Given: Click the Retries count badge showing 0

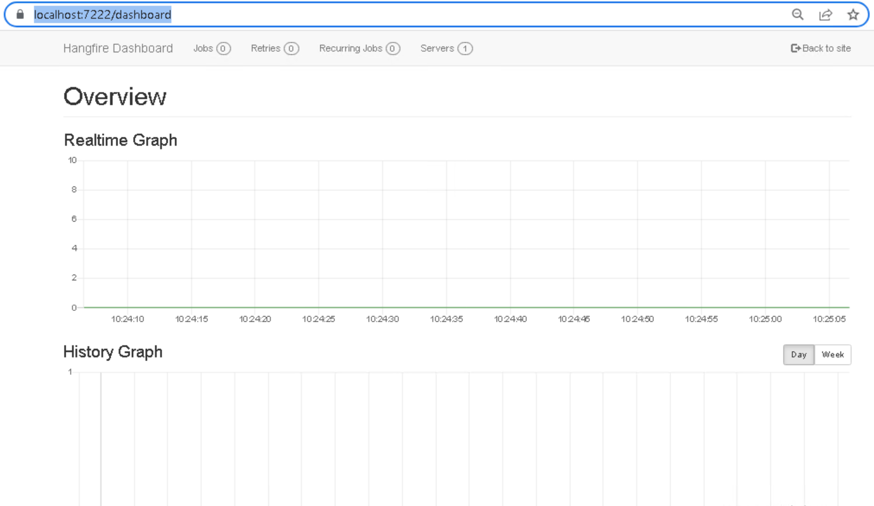Looking at the screenshot, I should coord(291,48).
